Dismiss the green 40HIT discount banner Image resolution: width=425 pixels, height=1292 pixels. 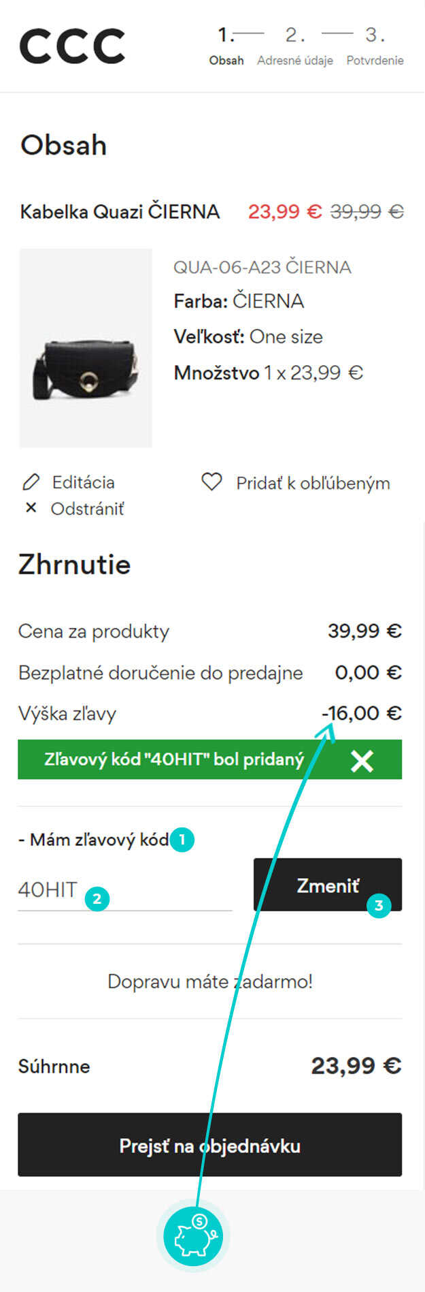click(362, 761)
